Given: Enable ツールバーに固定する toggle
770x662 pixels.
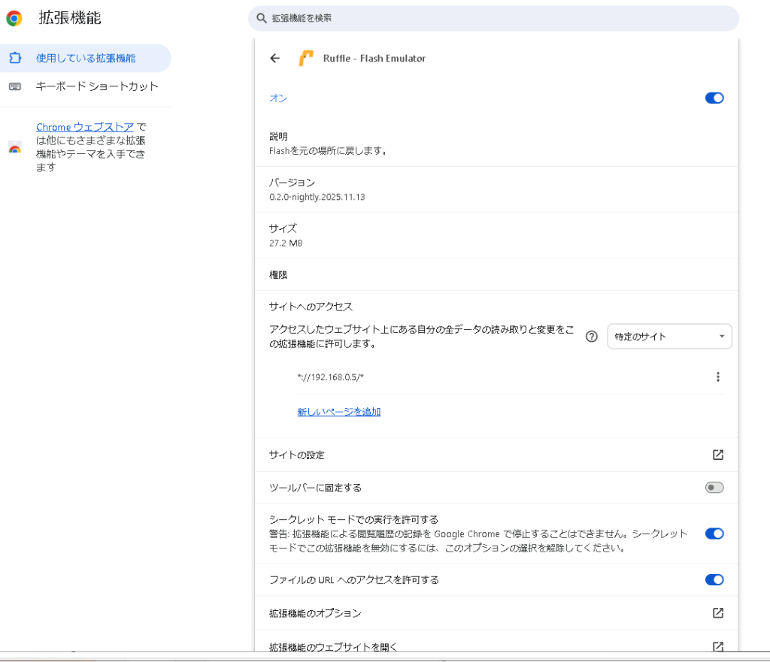Looking at the screenshot, I should point(714,488).
